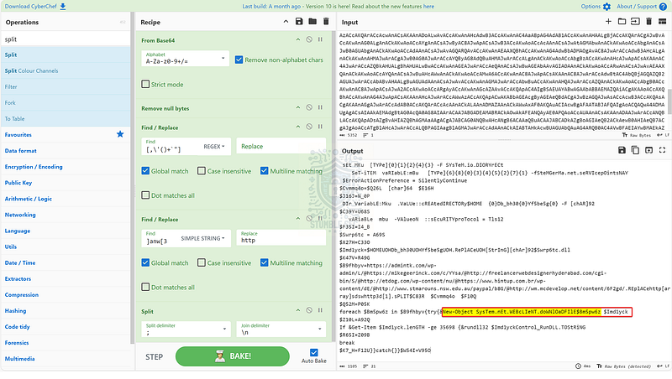Clear the input and output
The height and width of the screenshot is (379, 672).
pyautogui.click(x=648, y=22)
